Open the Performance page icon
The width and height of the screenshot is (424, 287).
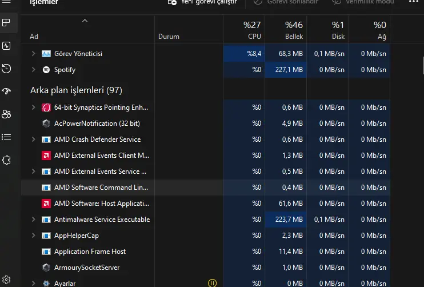(6, 46)
